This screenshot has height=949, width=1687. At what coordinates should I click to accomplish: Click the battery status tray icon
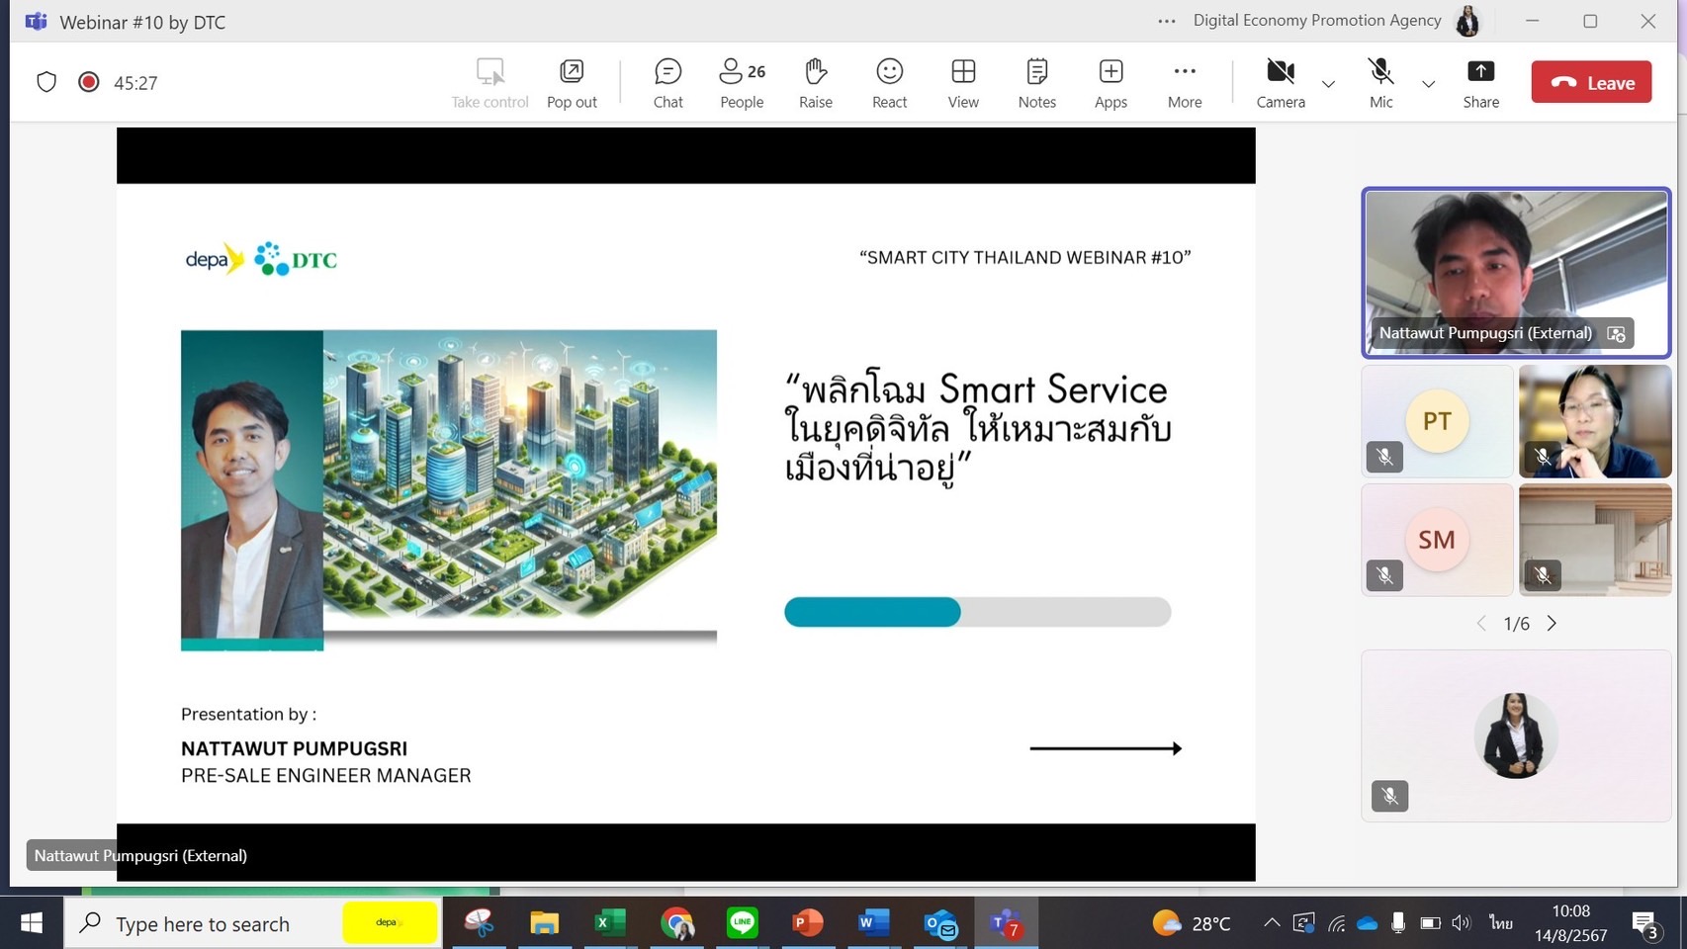point(1430,923)
